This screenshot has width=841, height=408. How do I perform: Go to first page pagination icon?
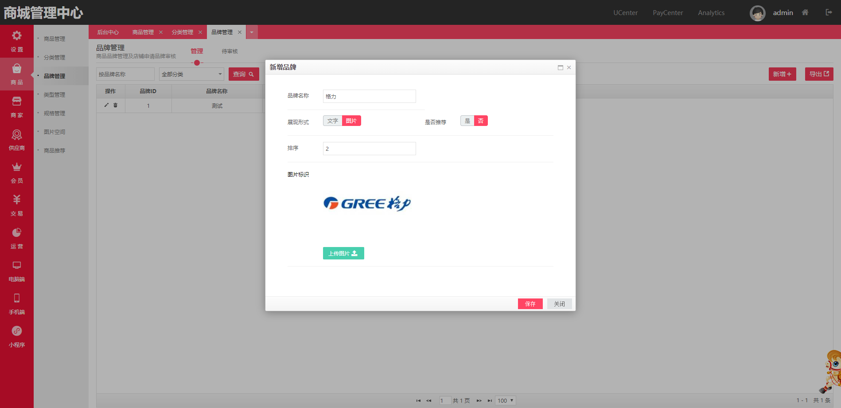pos(418,400)
